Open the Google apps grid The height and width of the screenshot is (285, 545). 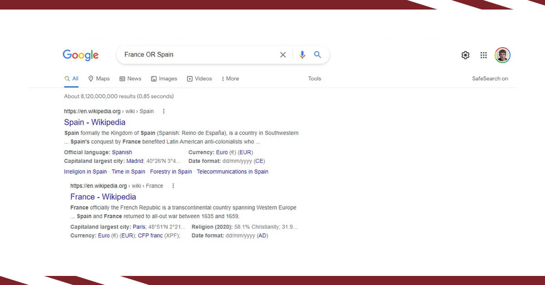pos(484,55)
